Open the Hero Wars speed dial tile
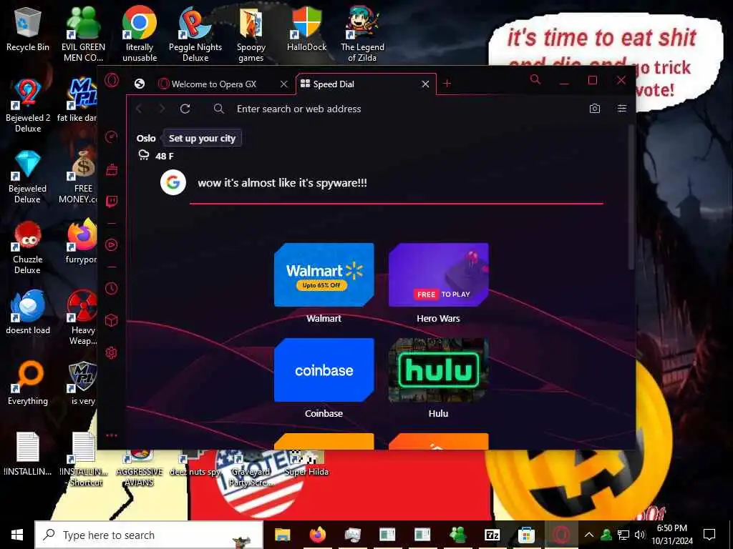This screenshot has width=733, height=549. [439, 274]
